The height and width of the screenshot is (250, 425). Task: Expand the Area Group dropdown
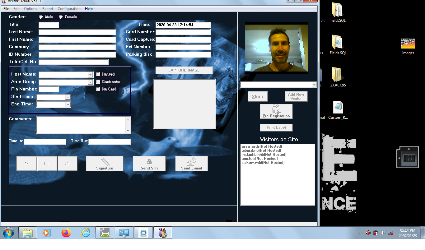(90, 82)
